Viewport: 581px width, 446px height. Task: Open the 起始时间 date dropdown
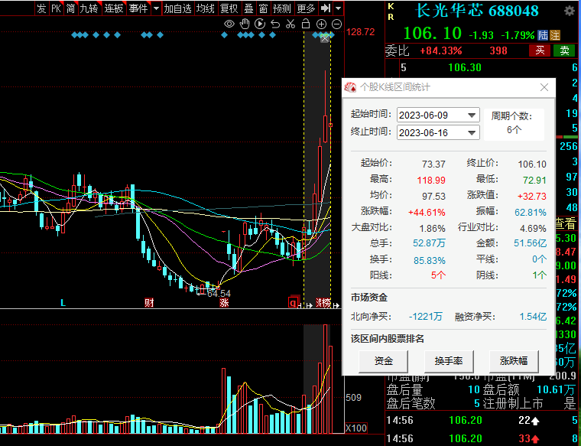point(472,115)
